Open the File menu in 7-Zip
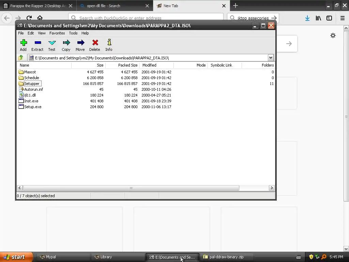Screen dimensions: 349x262 click(x=21, y=33)
